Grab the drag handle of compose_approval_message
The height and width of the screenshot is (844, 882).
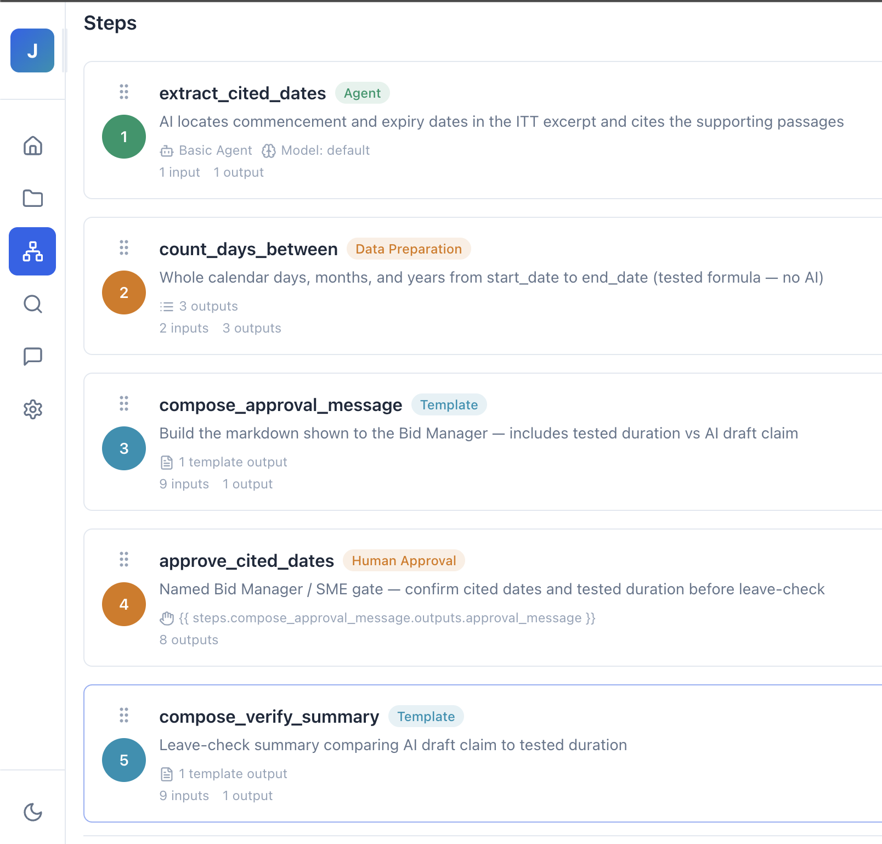point(124,403)
